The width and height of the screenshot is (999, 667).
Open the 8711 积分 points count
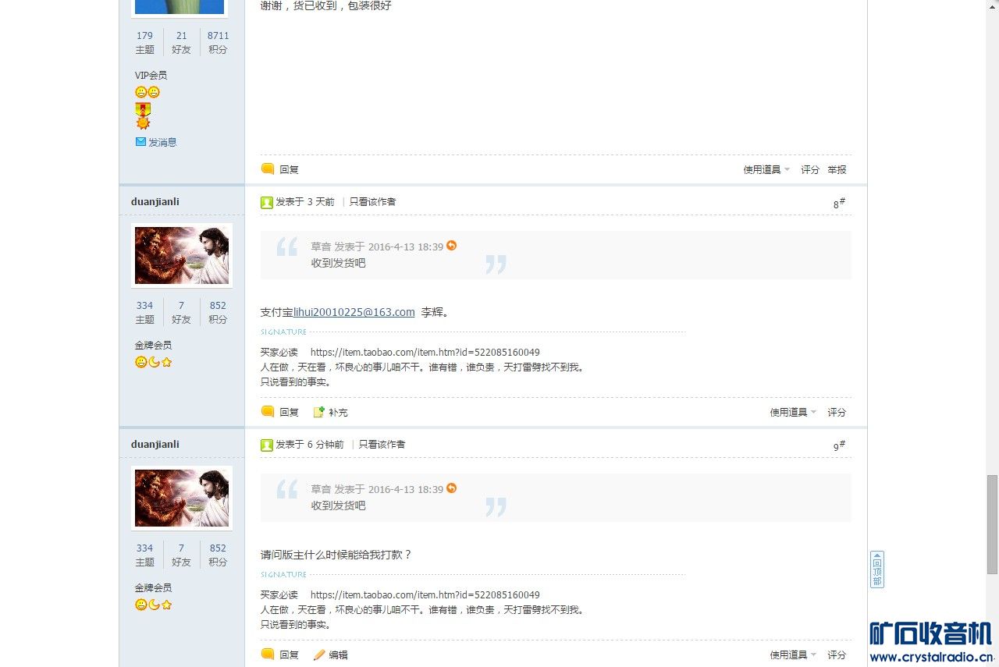(218, 35)
